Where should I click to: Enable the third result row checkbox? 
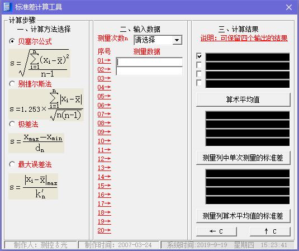coord(199,74)
